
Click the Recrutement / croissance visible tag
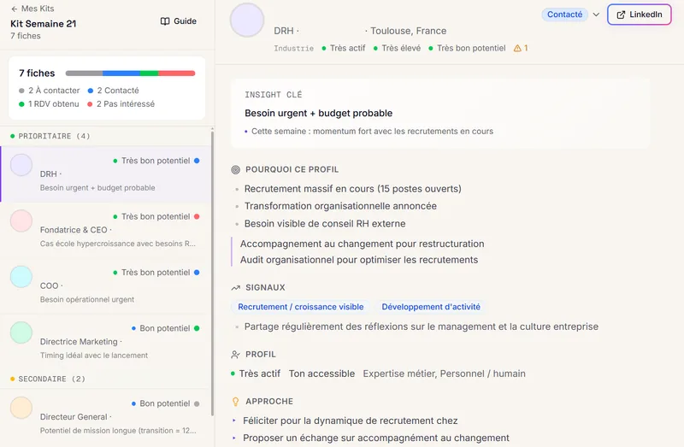[x=301, y=307]
